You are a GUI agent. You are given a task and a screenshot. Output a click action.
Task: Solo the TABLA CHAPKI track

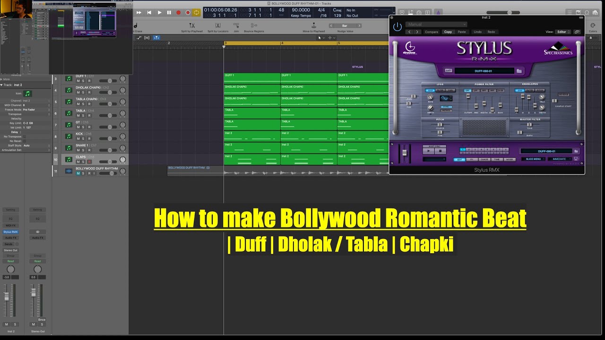point(84,104)
